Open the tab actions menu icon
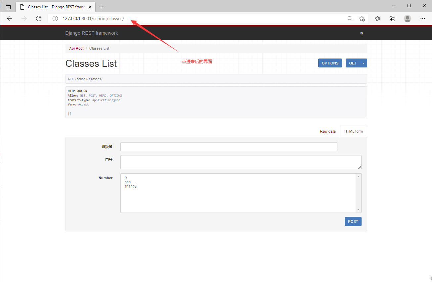432x282 pixels. 8,7
